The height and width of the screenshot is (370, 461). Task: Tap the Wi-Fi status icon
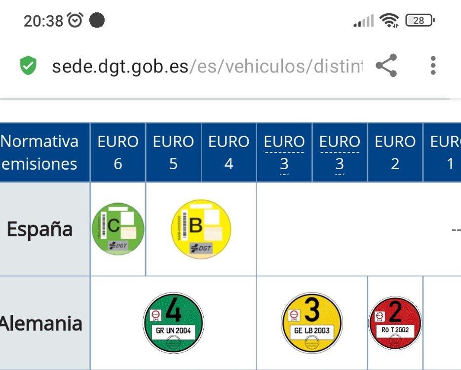pyautogui.click(x=389, y=21)
